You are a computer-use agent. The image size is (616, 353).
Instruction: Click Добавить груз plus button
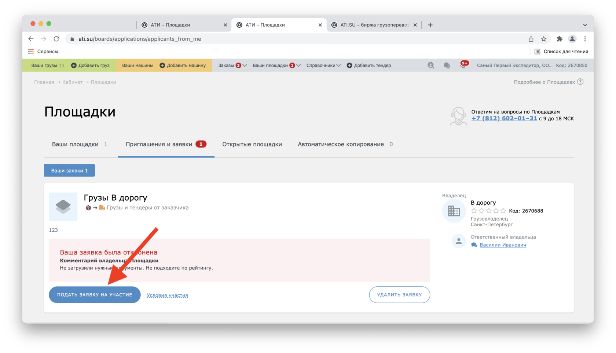[90, 65]
